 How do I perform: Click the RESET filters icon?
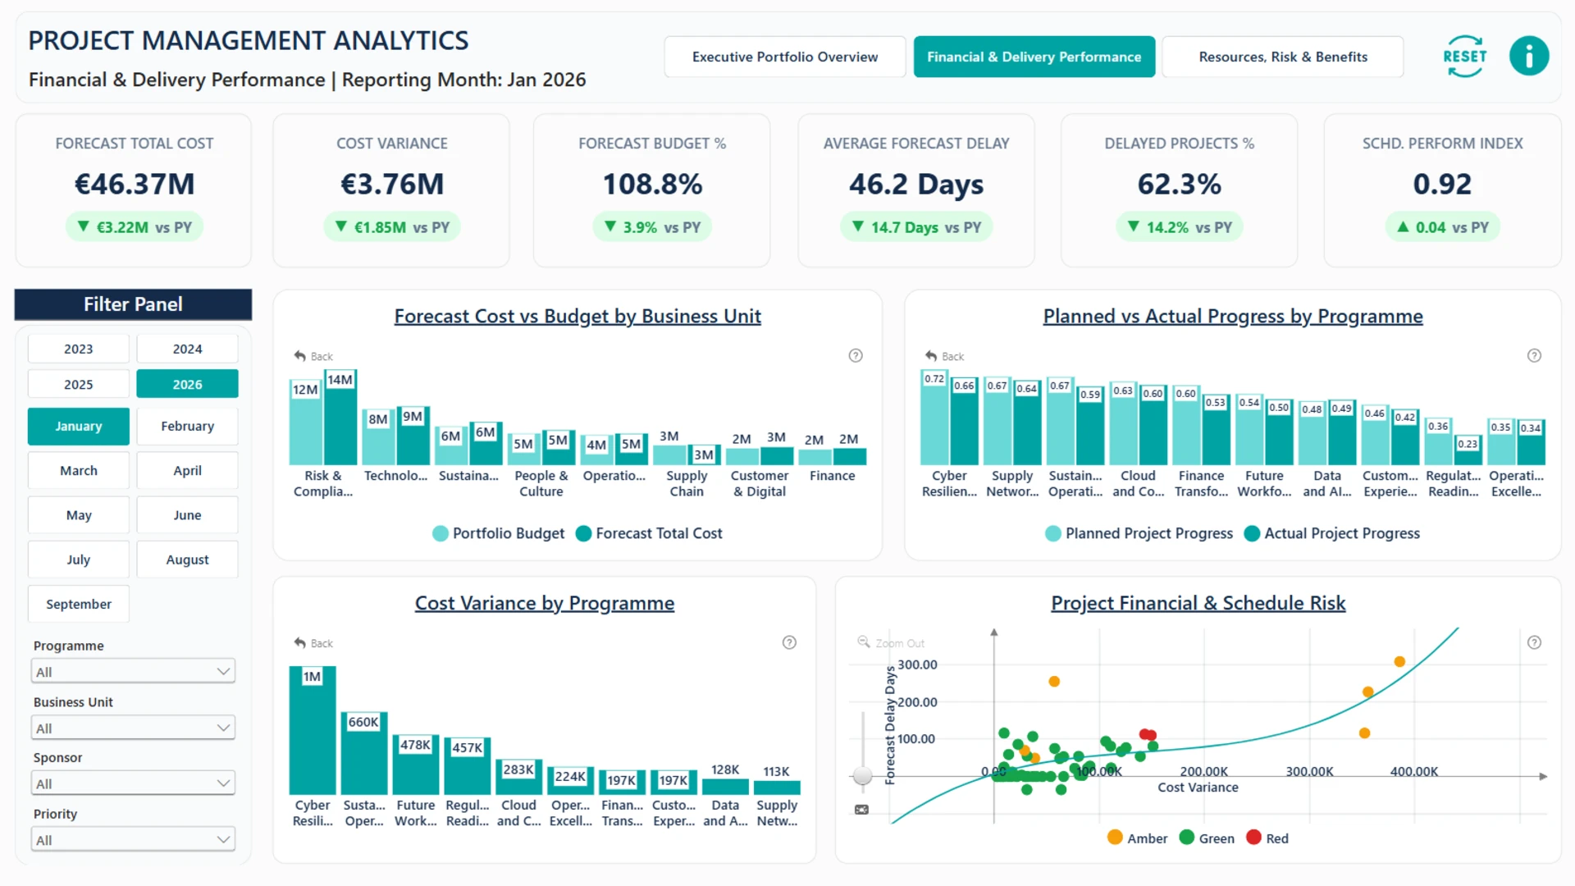point(1464,57)
